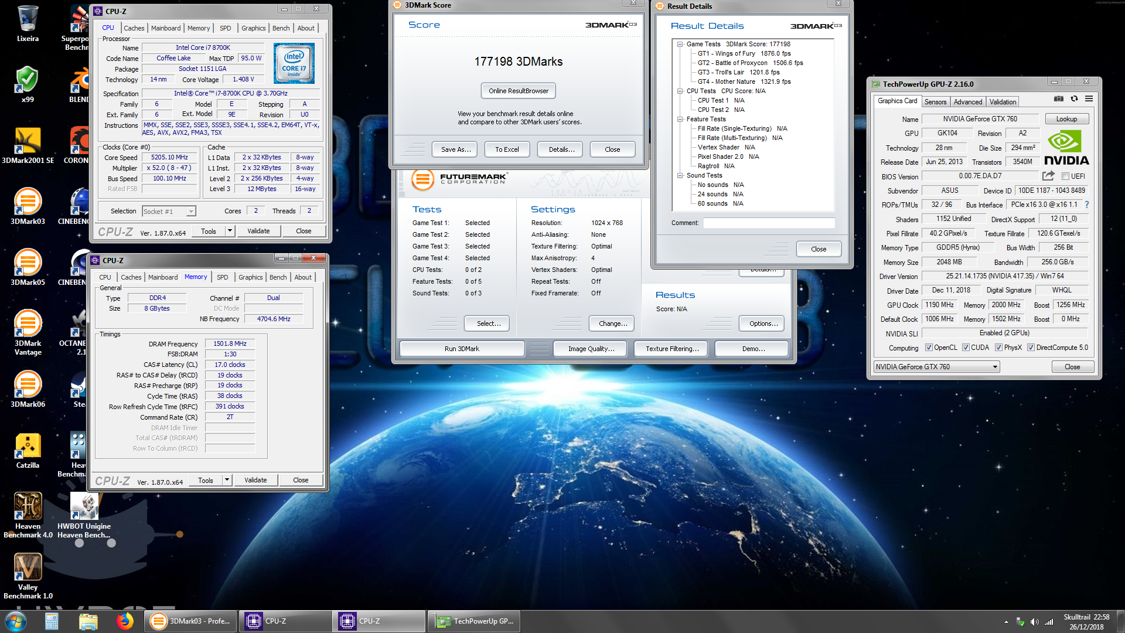Open the GPU selector dropdown showing GTX 760
1125x633 pixels.
pyautogui.click(x=936, y=367)
